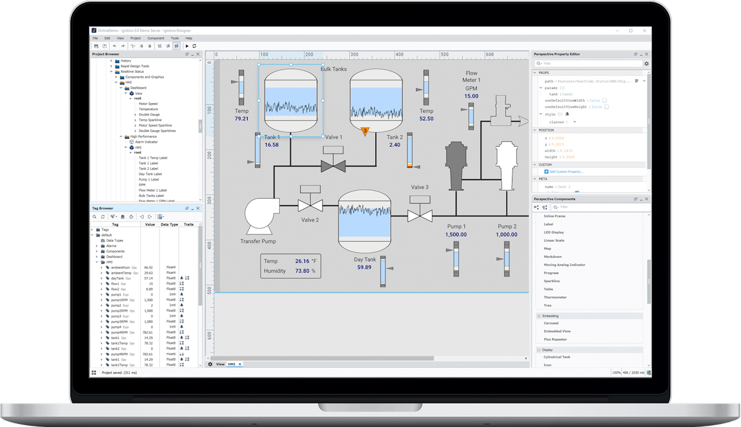Undock the Tag Browser panel

(x=187, y=208)
